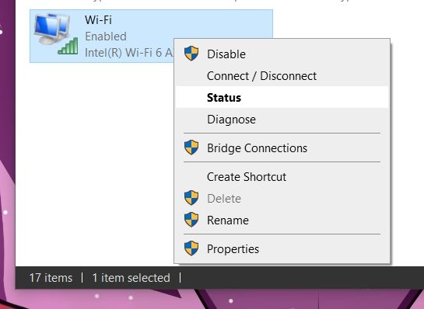
Task: Open the Status menu item
Action: click(x=282, y=97)
